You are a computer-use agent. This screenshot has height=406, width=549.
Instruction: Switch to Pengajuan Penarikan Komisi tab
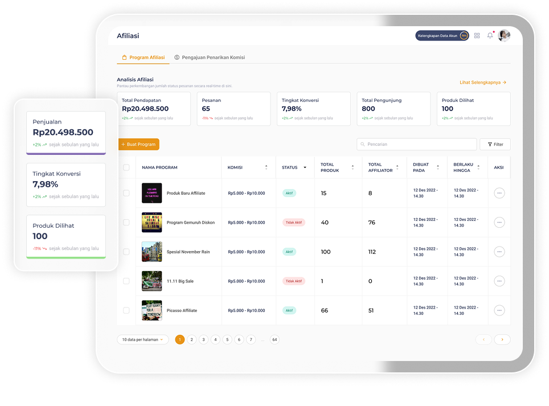coord(210,58)
